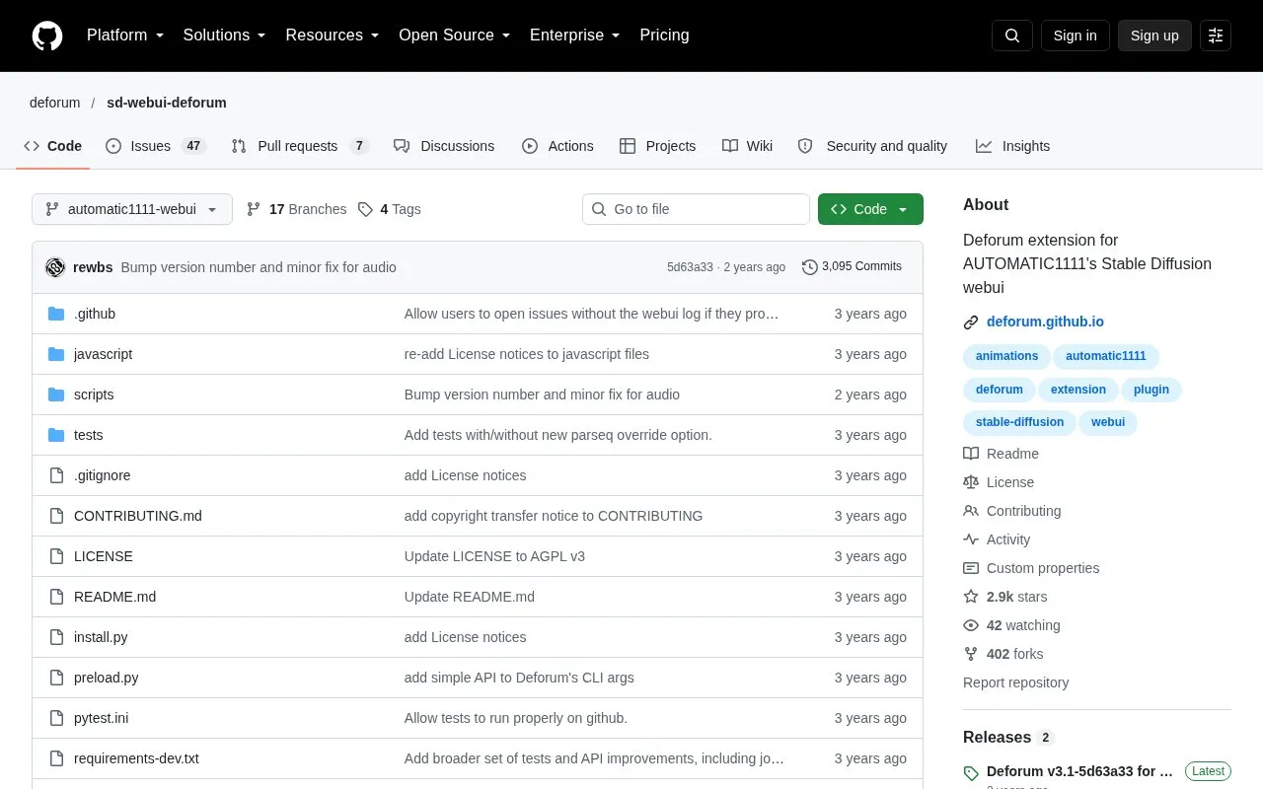
Task: Click the history clock icon by 3,095 Commits
Action: (x=810, y=267)
